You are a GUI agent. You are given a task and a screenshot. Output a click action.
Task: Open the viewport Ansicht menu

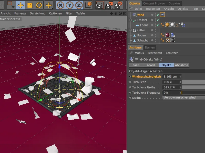click(5, 13)
